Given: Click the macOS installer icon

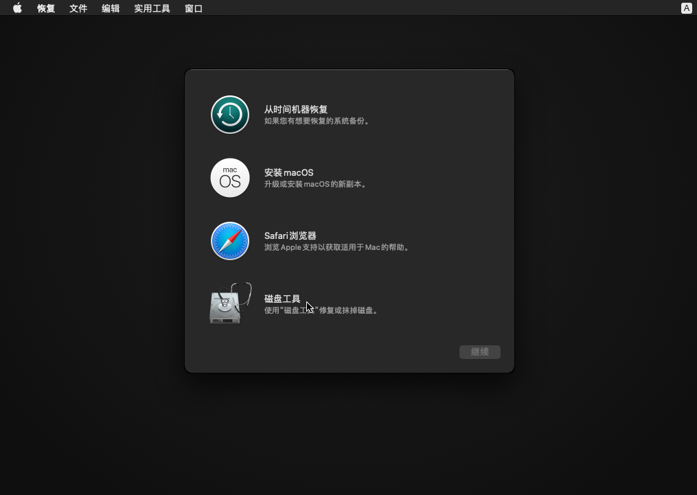Looking at the screenshot, I should [230, 178].
